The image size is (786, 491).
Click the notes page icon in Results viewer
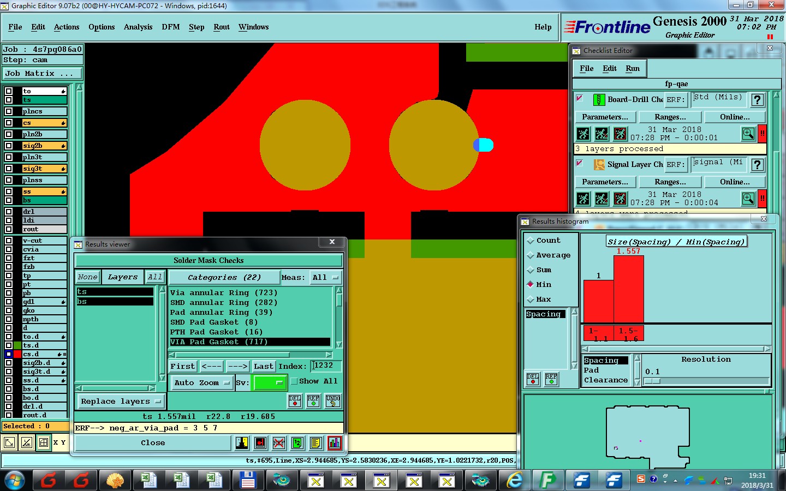316,442
